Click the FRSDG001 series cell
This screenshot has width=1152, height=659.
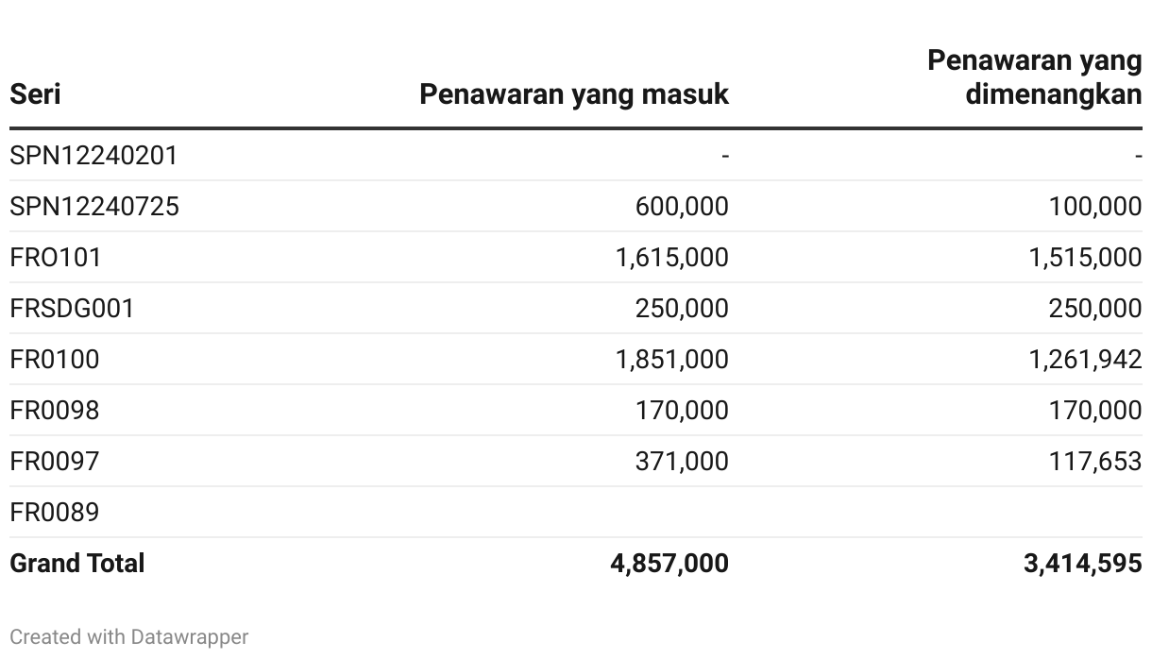72,309
